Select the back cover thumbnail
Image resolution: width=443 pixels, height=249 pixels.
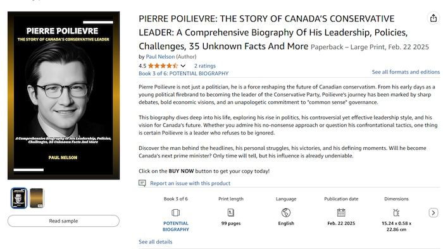[37, 198]
